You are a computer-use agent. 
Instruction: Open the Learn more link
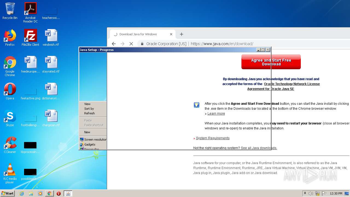tap(216, 114)
